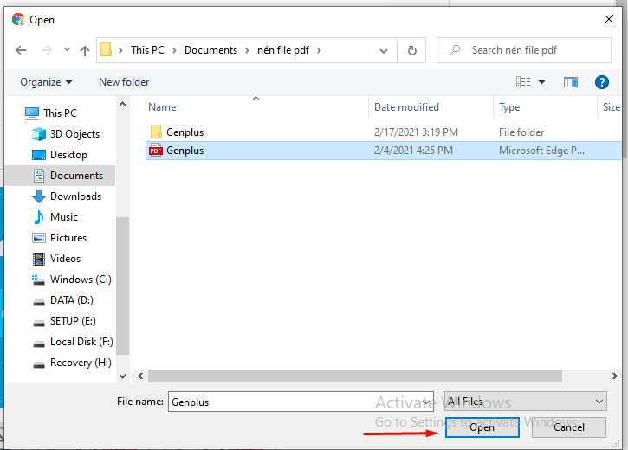Open the address bar history dropdown
This screenshot has height=450, width=628.
(x=384, y=51)
